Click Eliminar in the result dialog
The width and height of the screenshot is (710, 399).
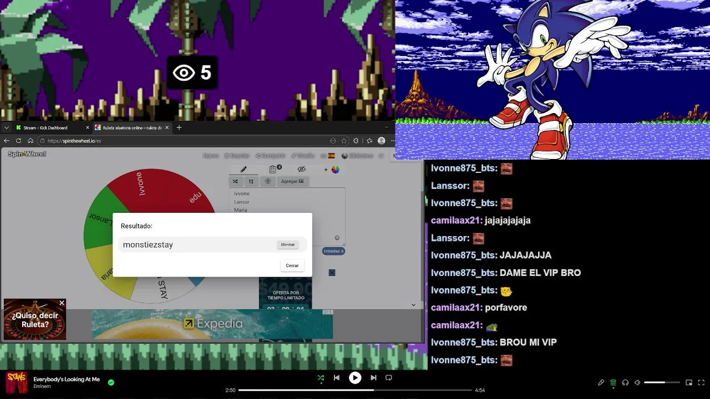[288, 244]
